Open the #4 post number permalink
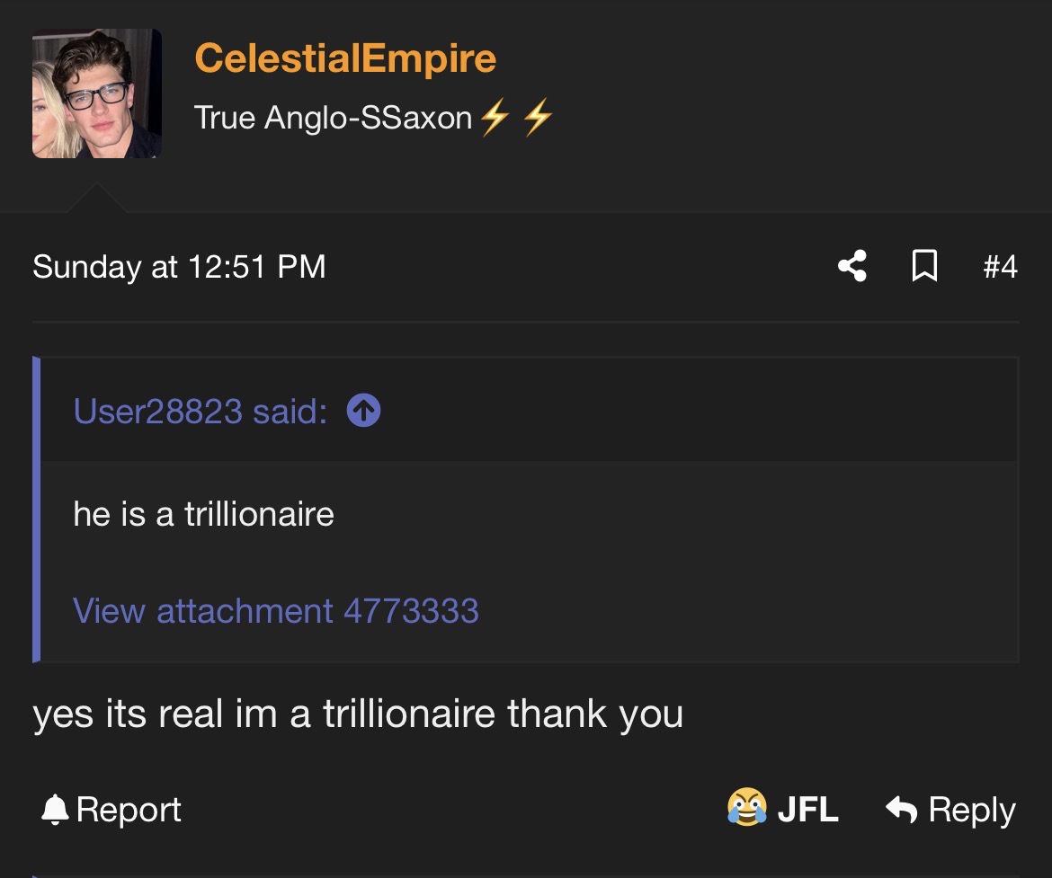Viewport: 1052px width, 878px height. coord(999,267)
